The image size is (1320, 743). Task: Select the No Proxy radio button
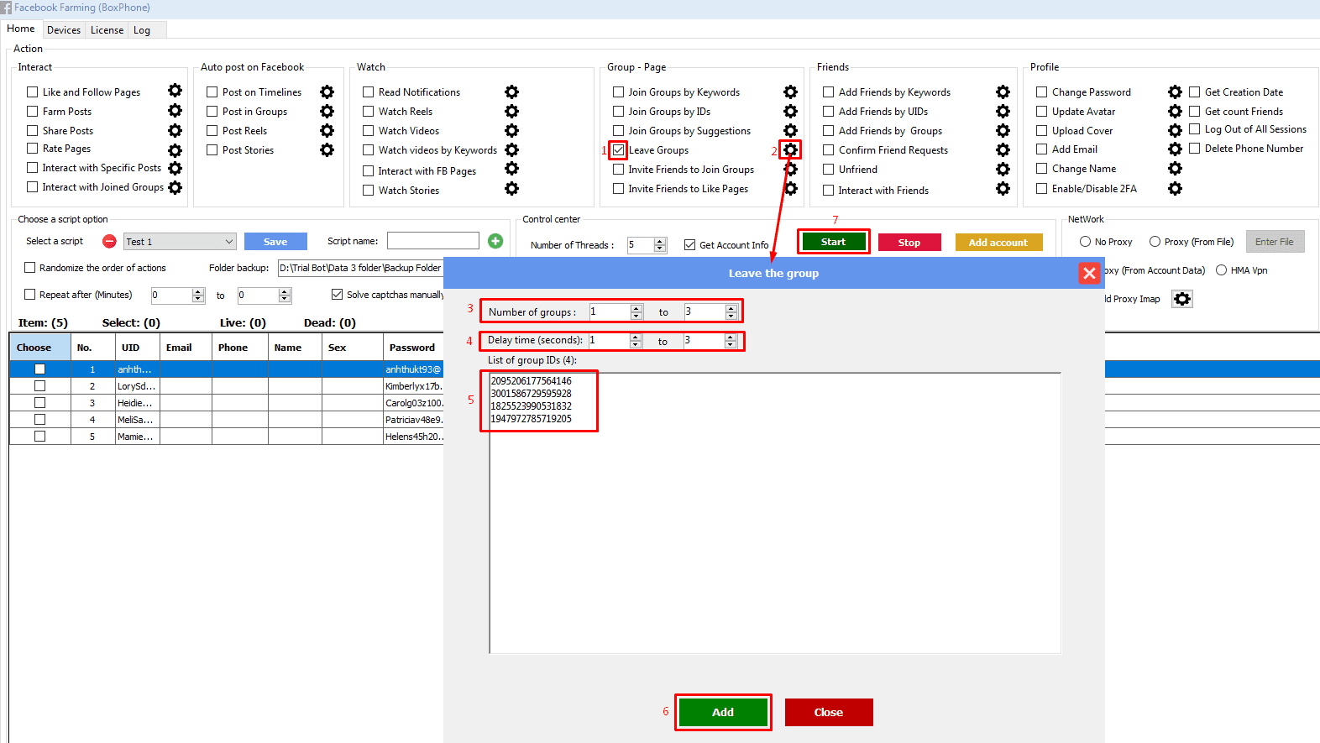tap(1085, 241)
